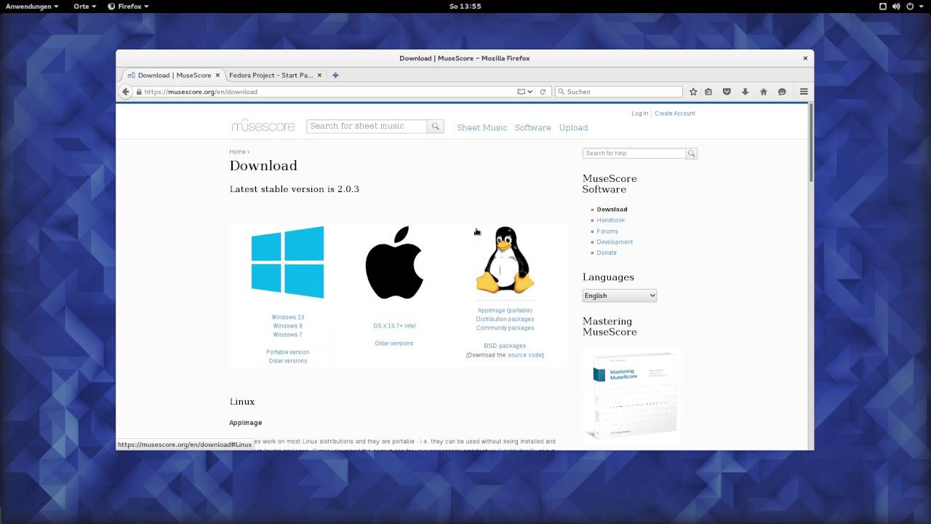Click the volume icon in top panel
931x524 pixels.
[897, 6]
